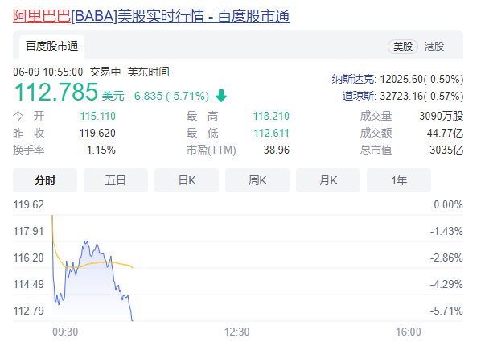Click the 市盈(TTM) value 38.96
This screenshot has height=342, width=489.
point(277,150)
